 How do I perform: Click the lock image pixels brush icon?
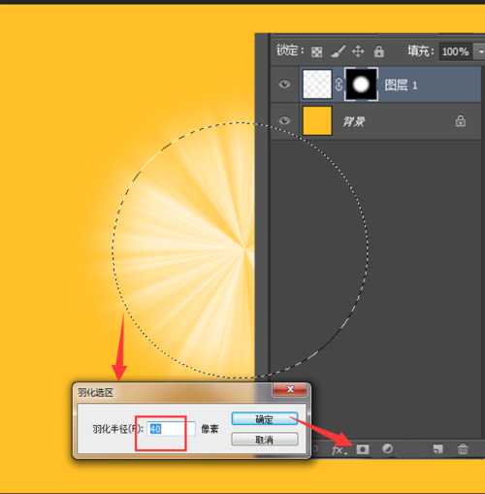coord(338,51)
